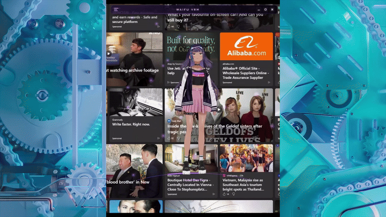This screenshot has width=386, height=217.
Task: Like the Geldof sisters article
Action: point(169,138)
